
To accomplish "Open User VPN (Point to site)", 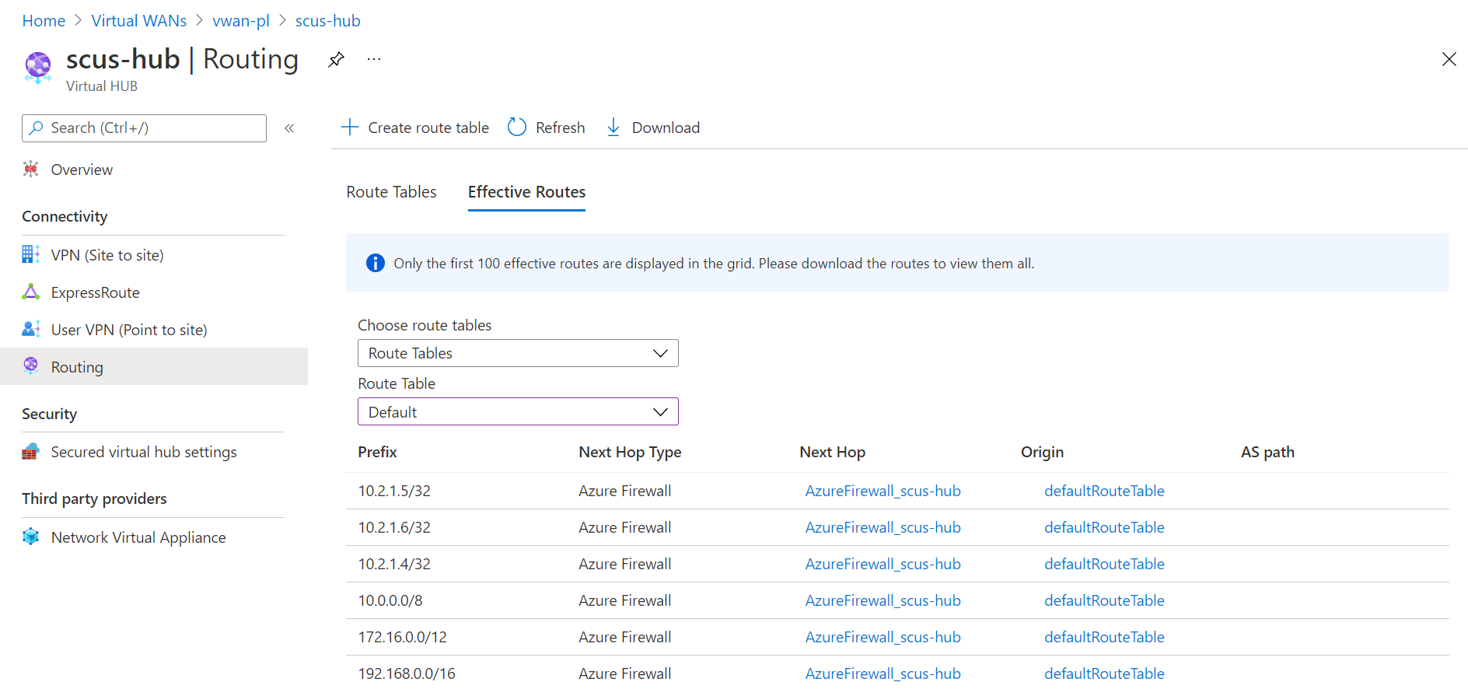I will (128, 330).
